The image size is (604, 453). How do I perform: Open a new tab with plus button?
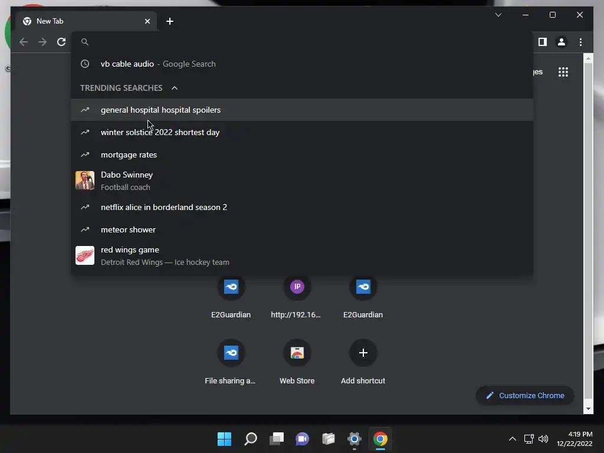170,21
